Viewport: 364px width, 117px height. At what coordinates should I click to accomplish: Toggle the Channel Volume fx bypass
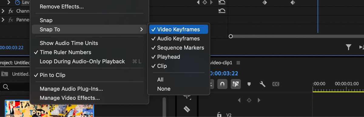click(11, 11)
